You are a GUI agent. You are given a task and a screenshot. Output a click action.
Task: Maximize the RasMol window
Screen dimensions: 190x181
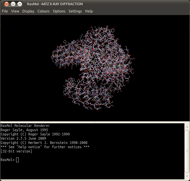[x=20, y=4]
